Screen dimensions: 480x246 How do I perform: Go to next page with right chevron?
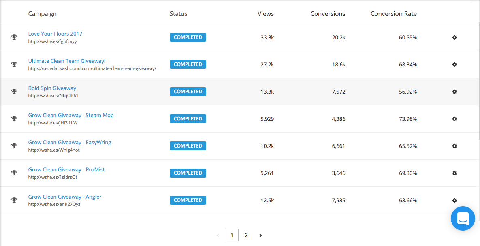(x=260, y=235)
